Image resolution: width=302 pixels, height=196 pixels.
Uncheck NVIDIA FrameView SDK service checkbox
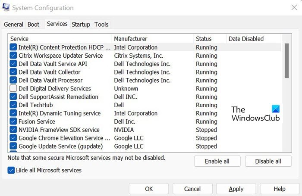(x=13, y=130)
